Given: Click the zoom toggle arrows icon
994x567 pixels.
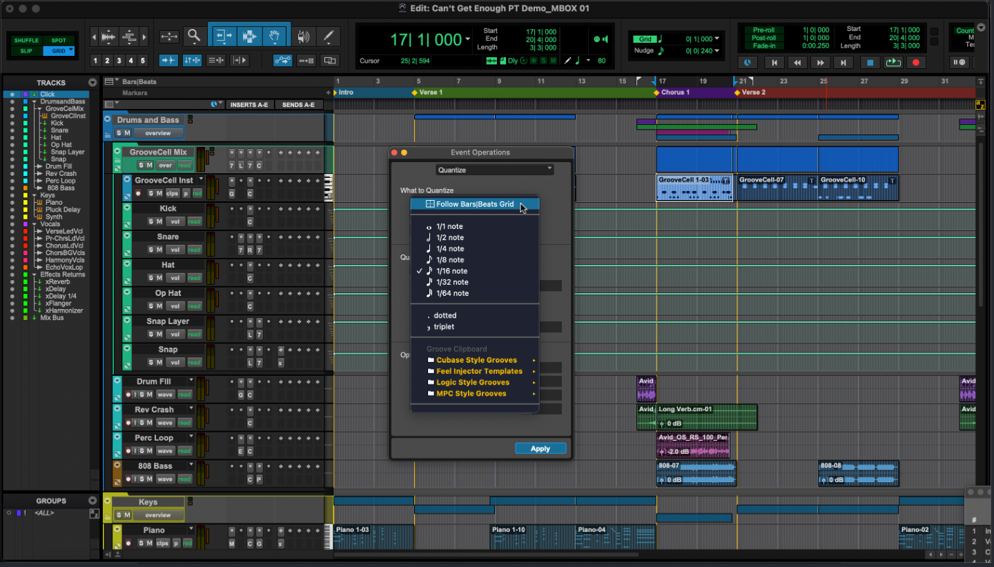Looking at the screenshot, I should (x=168, y=36).
